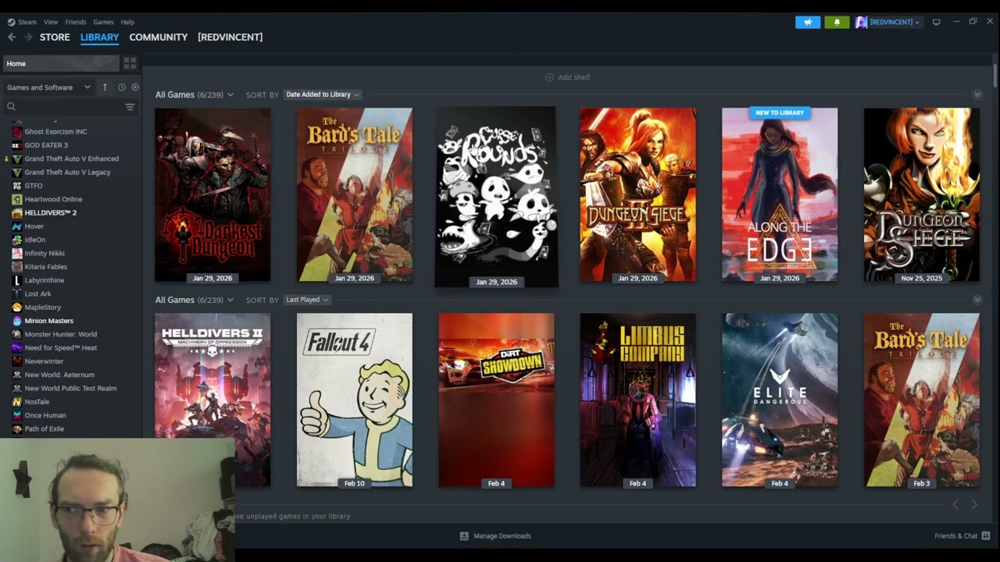This screenshot has height=562, width=1000.
Task: Open the Games and Software dropdown
Action: [48, 87]
